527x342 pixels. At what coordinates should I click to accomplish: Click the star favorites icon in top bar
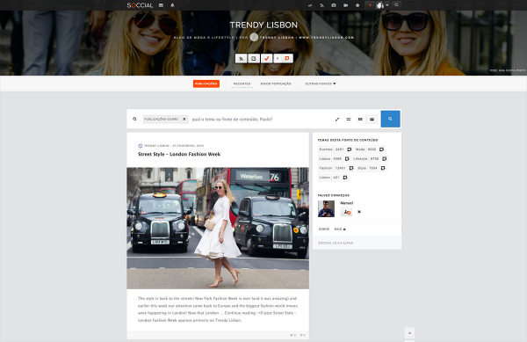coord(357,5)
